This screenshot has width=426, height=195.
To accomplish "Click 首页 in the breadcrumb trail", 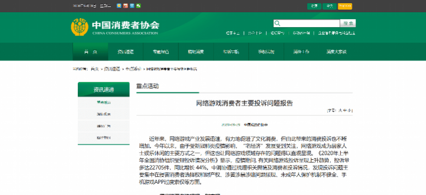I will pos(94,69).
